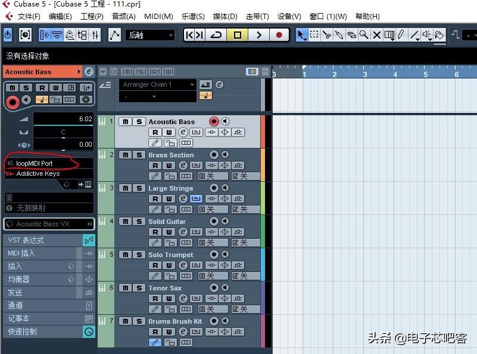The height and width of the screenshot is (354, 477).
Task: Mute the Brass Section track
Action: pyautogui.click(x=125, y=155)
